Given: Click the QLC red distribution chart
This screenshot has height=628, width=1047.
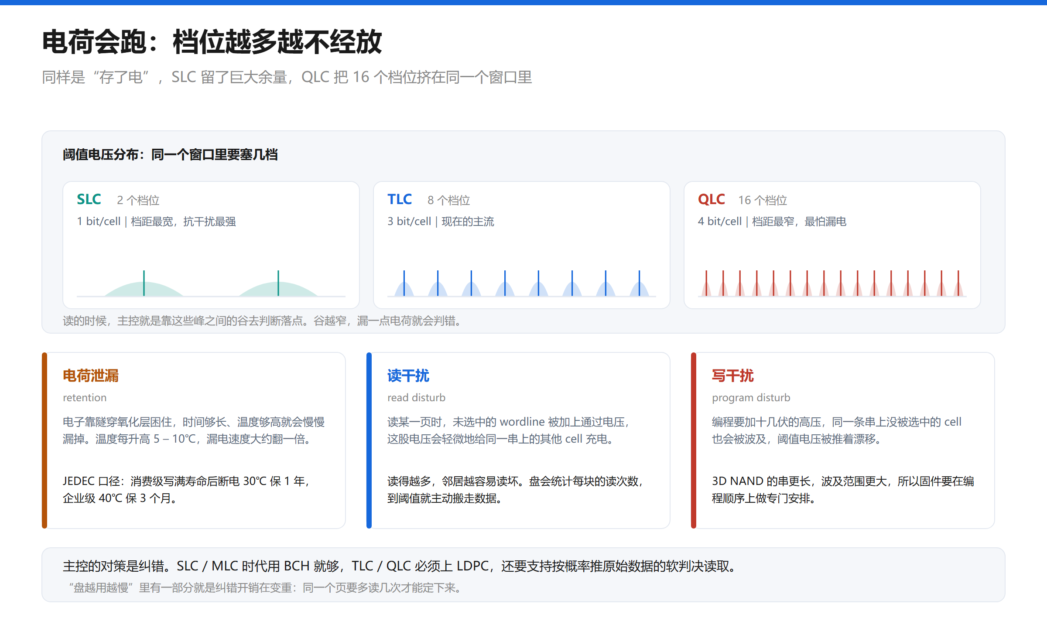Looking at the screenshot, I should (832, 283).
